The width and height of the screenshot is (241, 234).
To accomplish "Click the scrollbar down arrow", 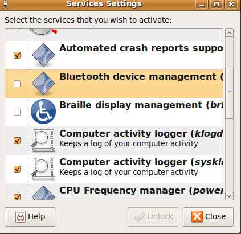I will click(x=229, y=196).
